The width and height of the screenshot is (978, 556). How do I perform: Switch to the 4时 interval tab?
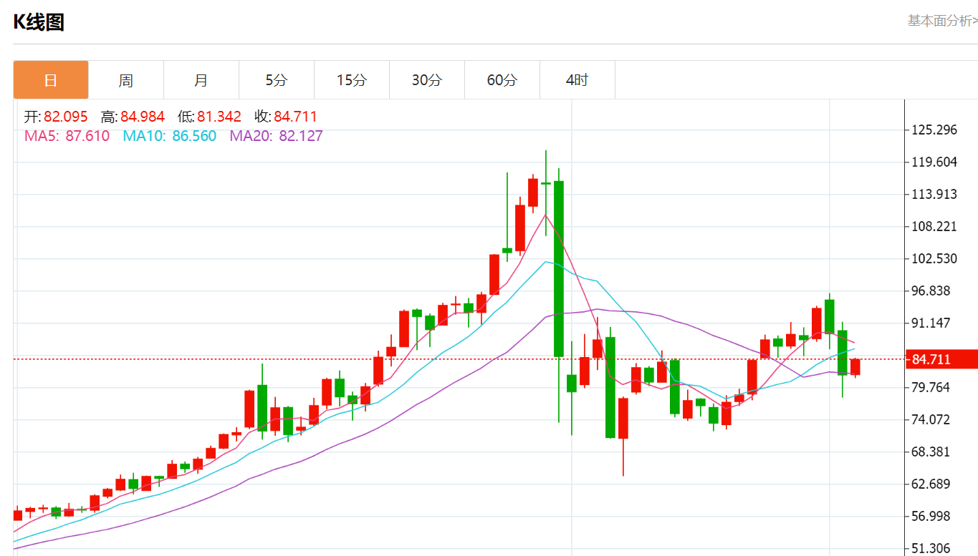point(577,80)
